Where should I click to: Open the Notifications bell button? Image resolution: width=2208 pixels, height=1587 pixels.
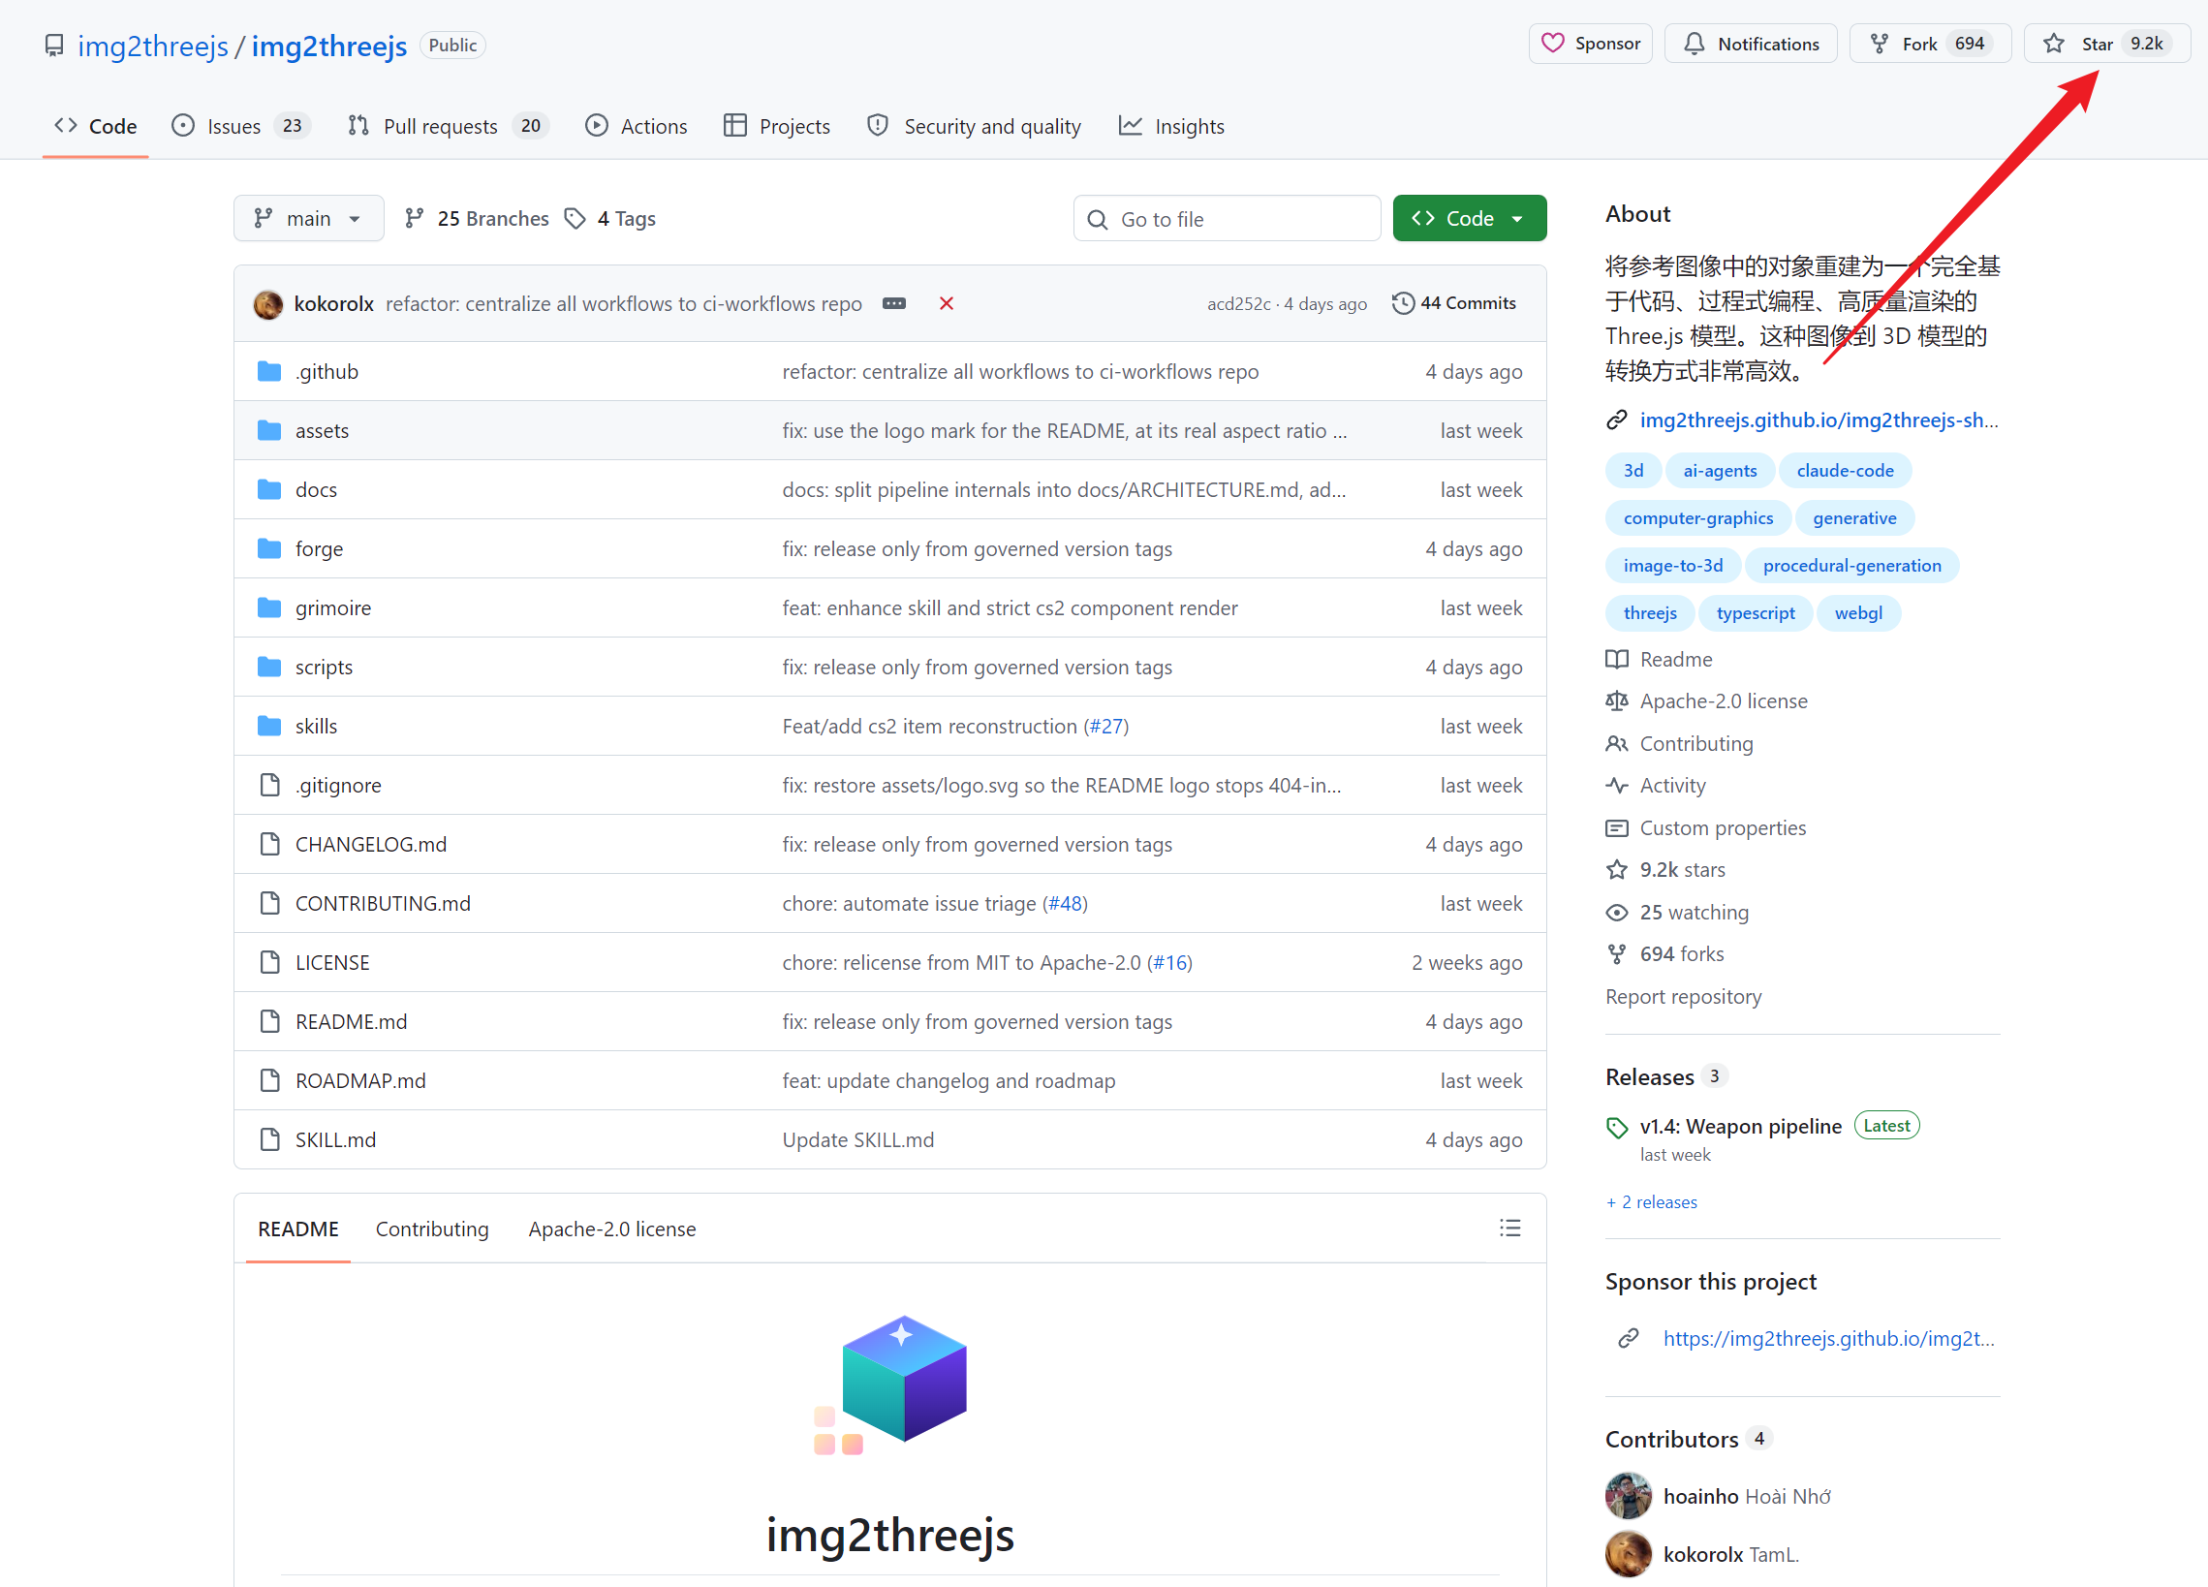tap(1751, 44)
